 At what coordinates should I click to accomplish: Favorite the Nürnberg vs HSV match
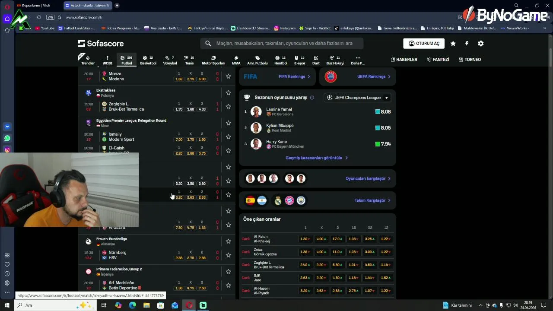228,255
